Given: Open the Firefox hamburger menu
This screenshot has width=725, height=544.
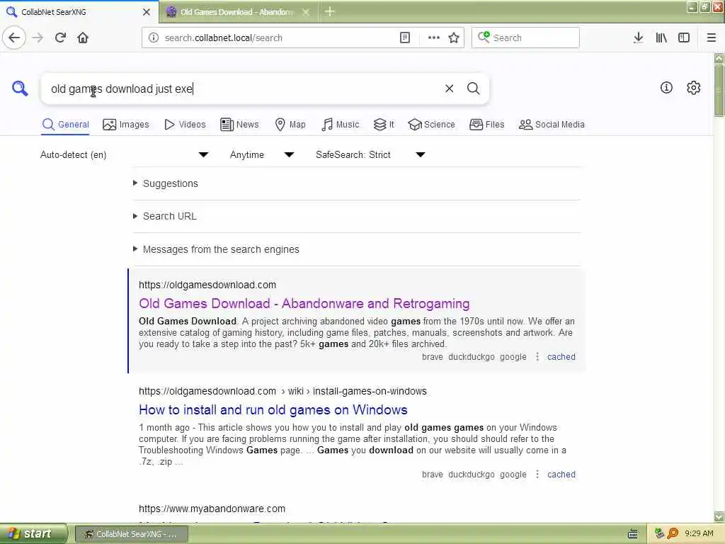Looking at the screenshot, I should click(x=712, y=38).
